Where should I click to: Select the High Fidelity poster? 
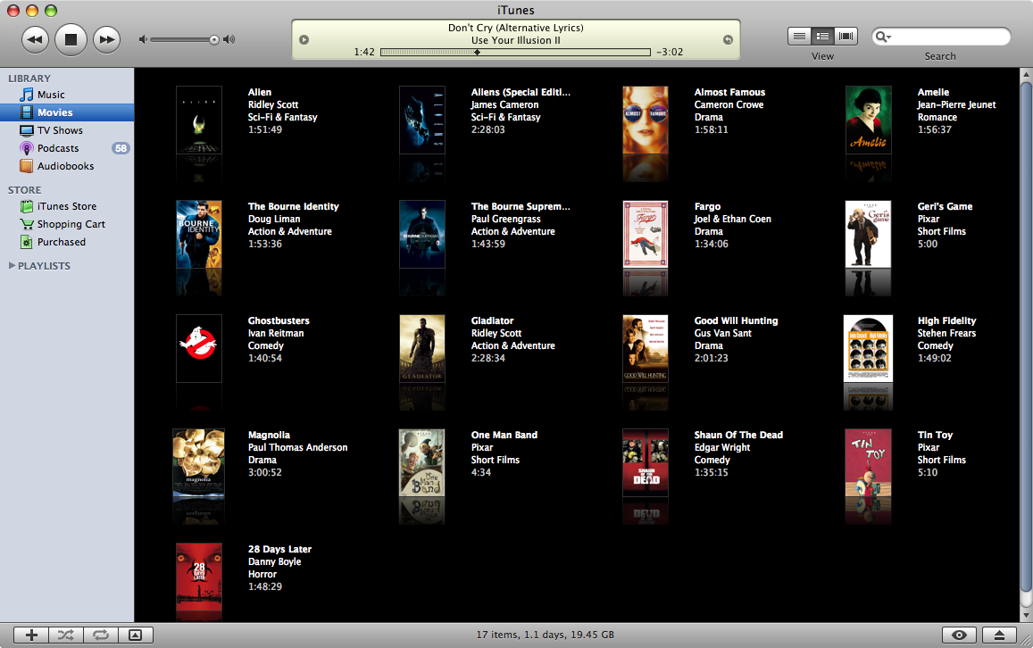869,348
